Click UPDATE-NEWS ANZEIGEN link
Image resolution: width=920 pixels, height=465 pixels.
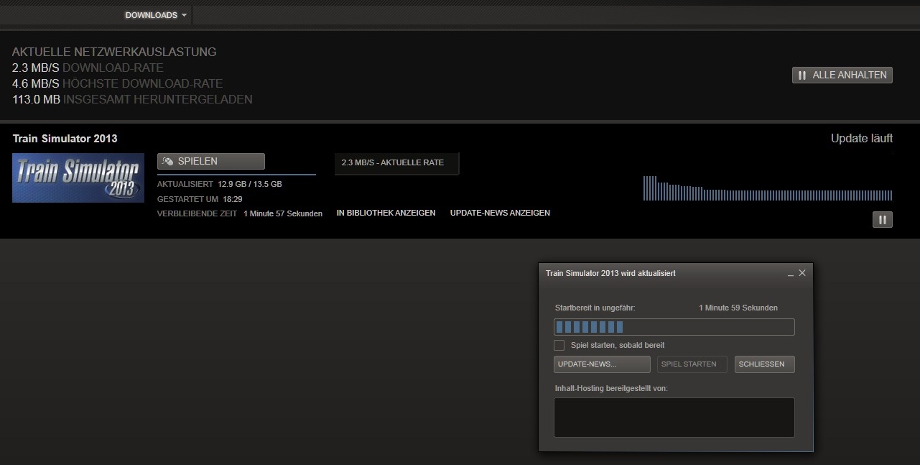(500, 213)
